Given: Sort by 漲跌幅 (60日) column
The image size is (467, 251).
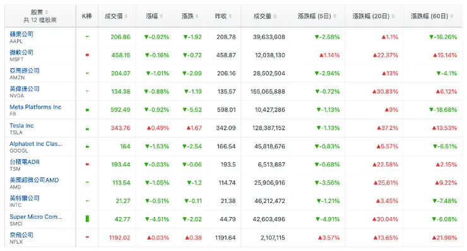Looking at the screenshot, I should [x=432, y=16].
